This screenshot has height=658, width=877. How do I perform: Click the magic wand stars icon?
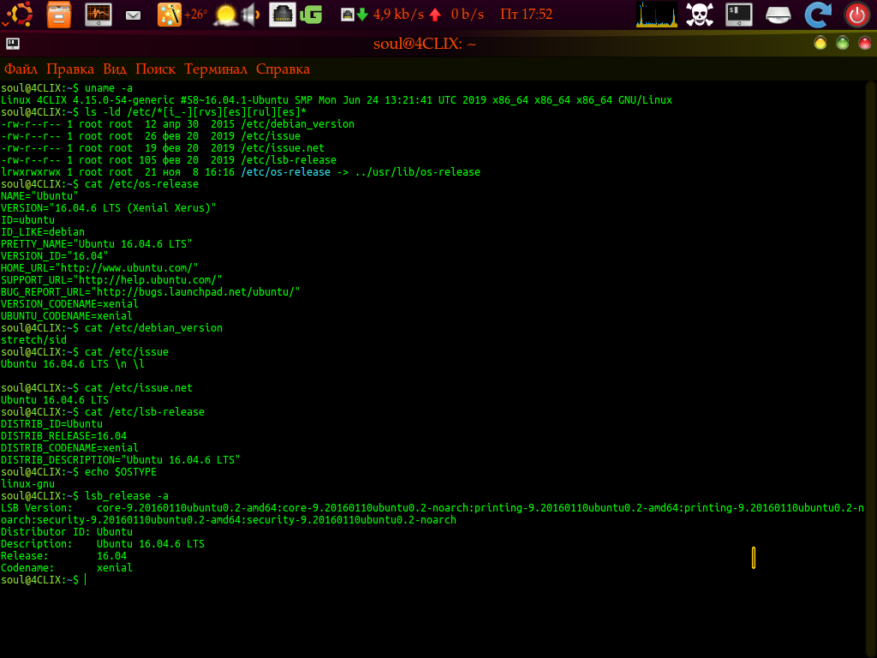point(169,15)
